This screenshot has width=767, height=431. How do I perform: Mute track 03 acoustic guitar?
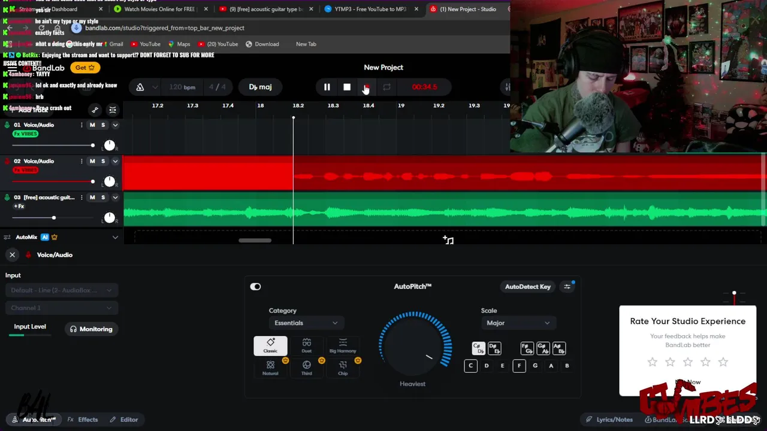coord(92,198)
